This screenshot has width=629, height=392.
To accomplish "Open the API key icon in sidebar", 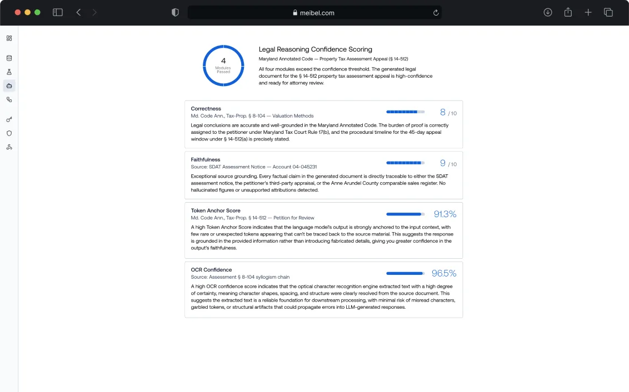I will point(9,118).
